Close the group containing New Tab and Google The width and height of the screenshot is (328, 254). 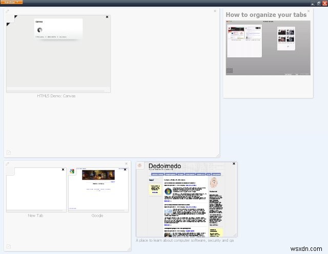tap(127, 163)
